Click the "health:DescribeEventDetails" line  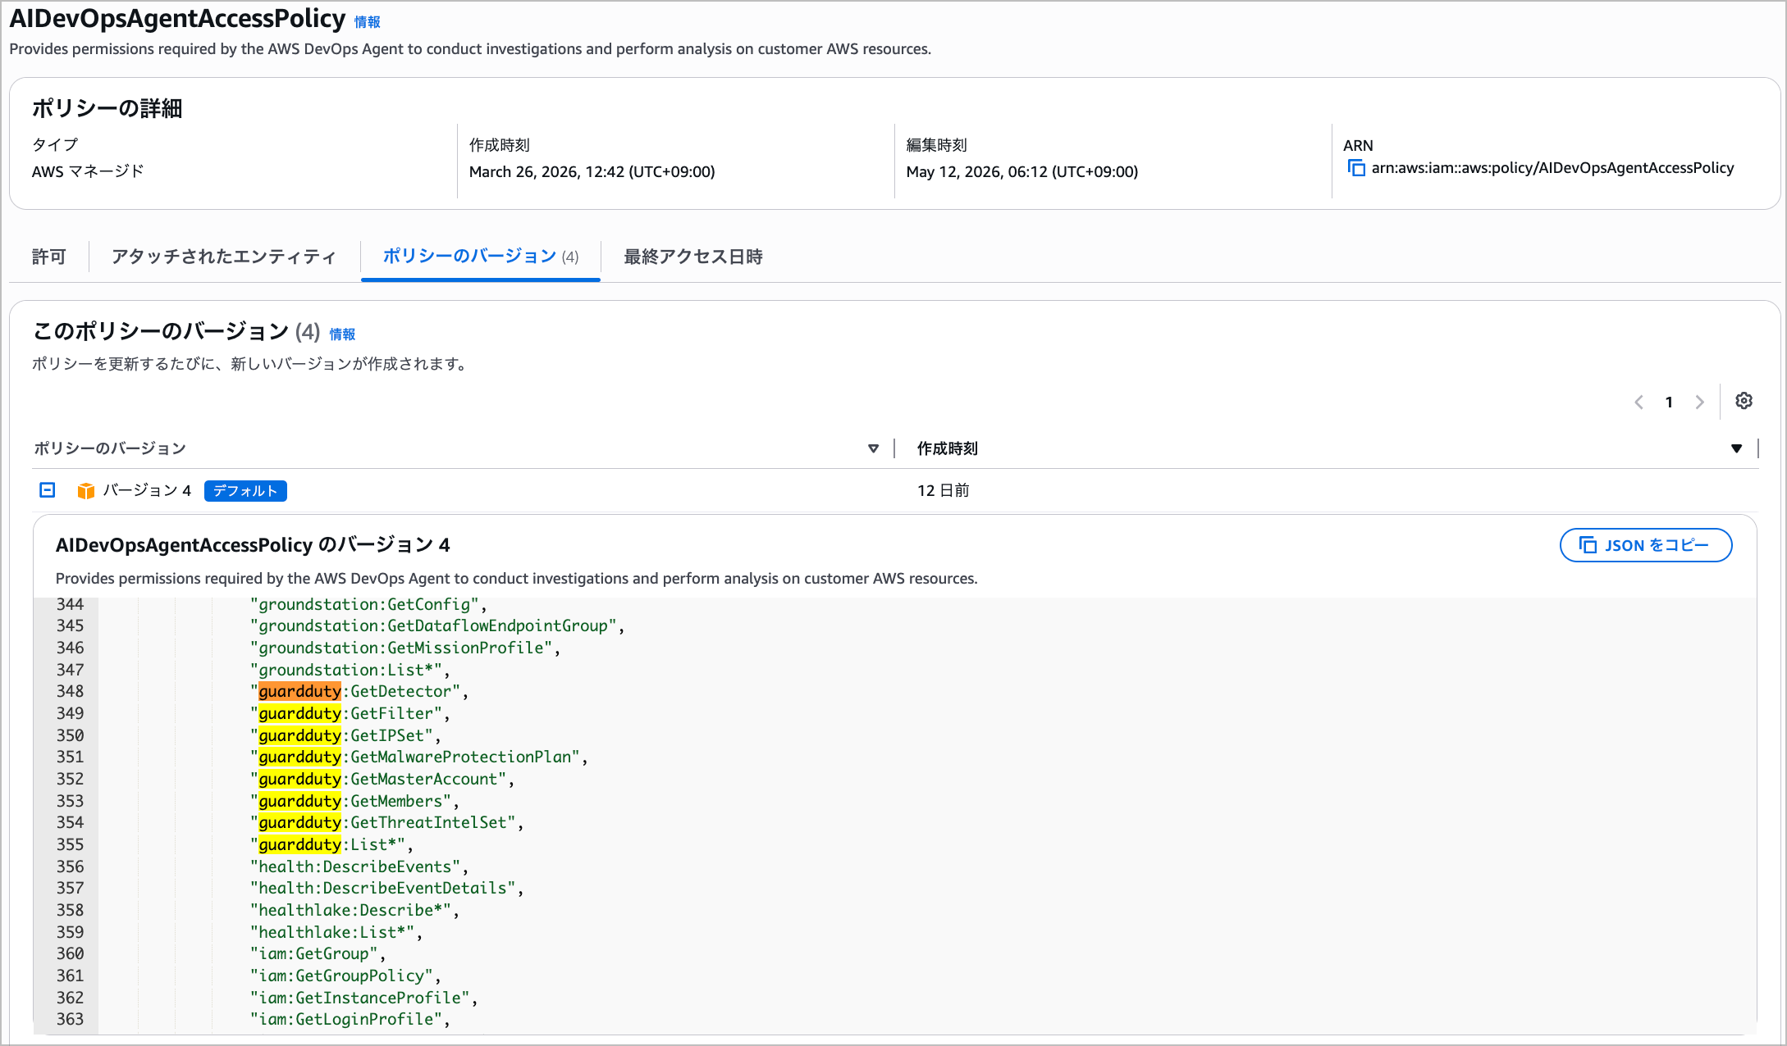click(x=386, y=888)
